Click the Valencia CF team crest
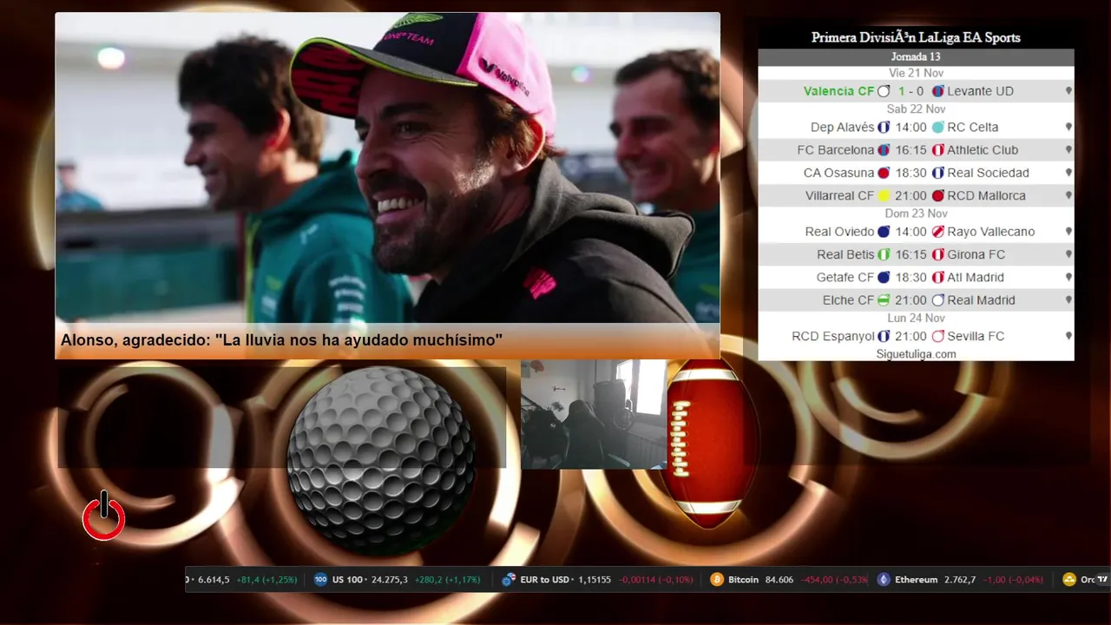The image size is (1111, 625). 884,91
